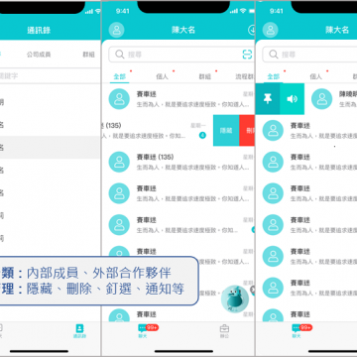Tap the speaker notification icon
The width and height of the screenshot is (357, 357).
click(x=292, y=99)
